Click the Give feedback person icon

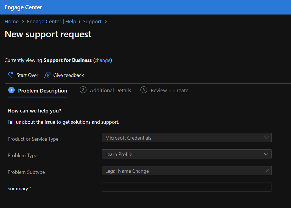click(x=47, y=75)
